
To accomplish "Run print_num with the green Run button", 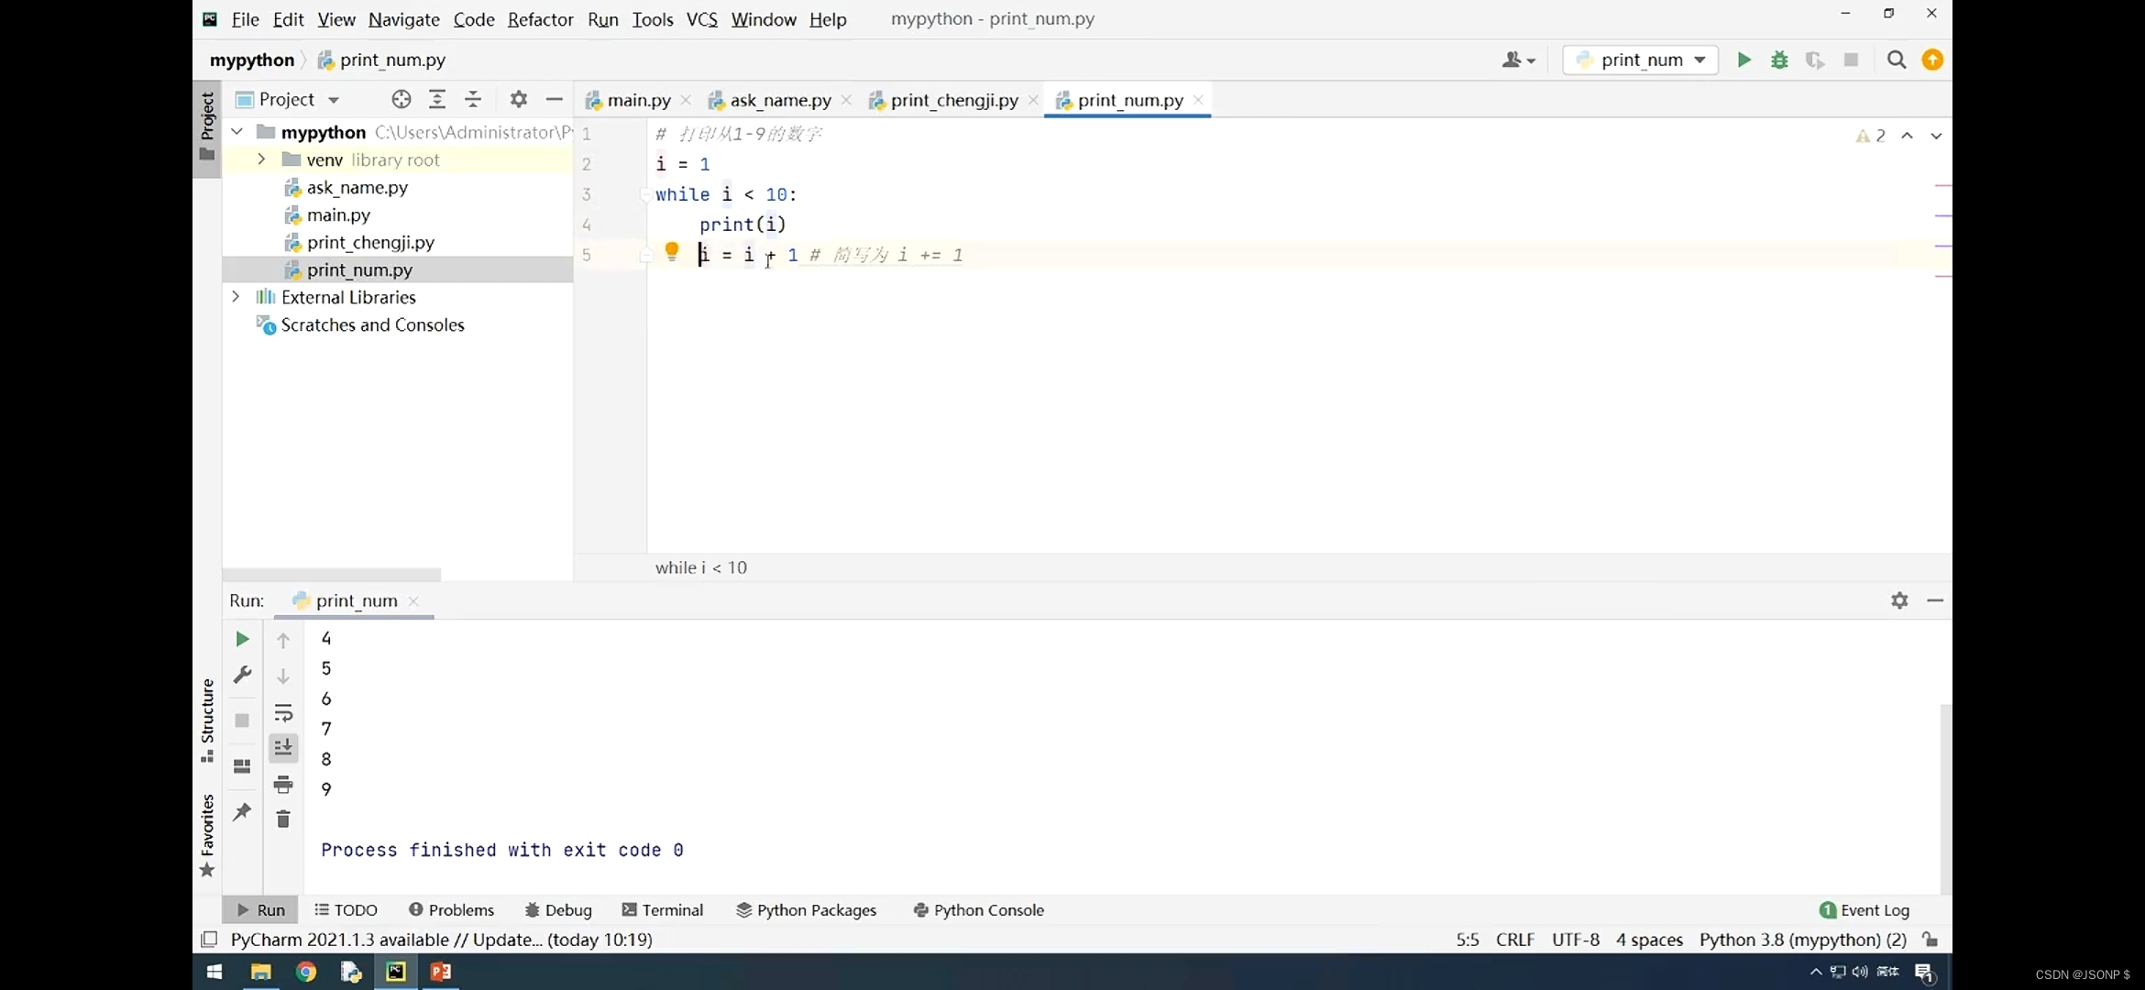I will [x=1743, y=60].
